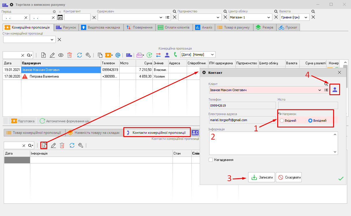This screenshot has height=216, width=351.
Task: Open the Оплати клієнтів tab
Action: click(x=174, y=27)
